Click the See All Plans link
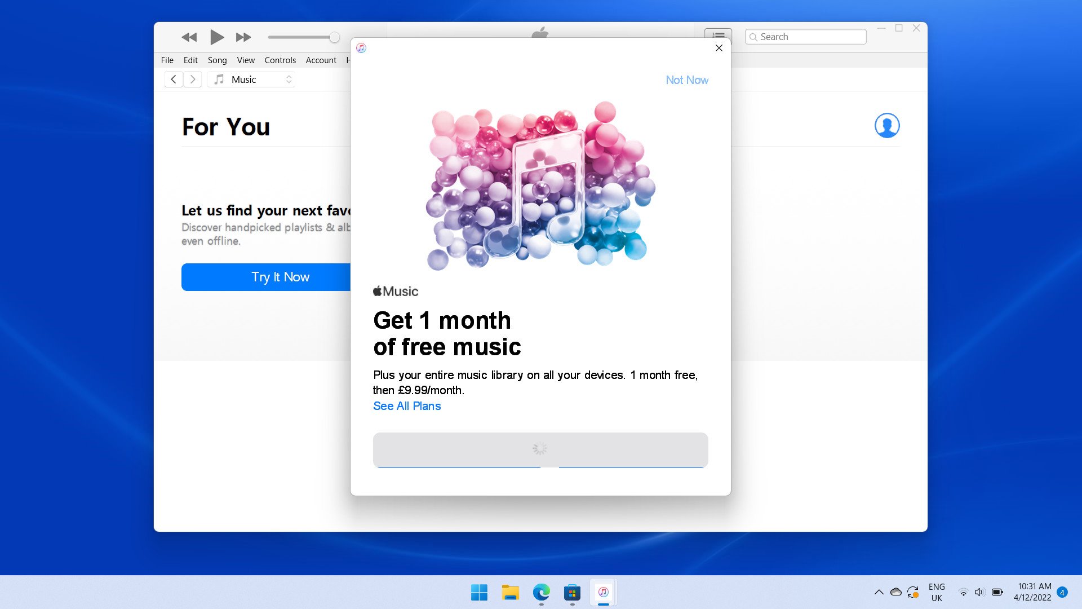Viewport: 1082px width, 609px height. (407, 406)
